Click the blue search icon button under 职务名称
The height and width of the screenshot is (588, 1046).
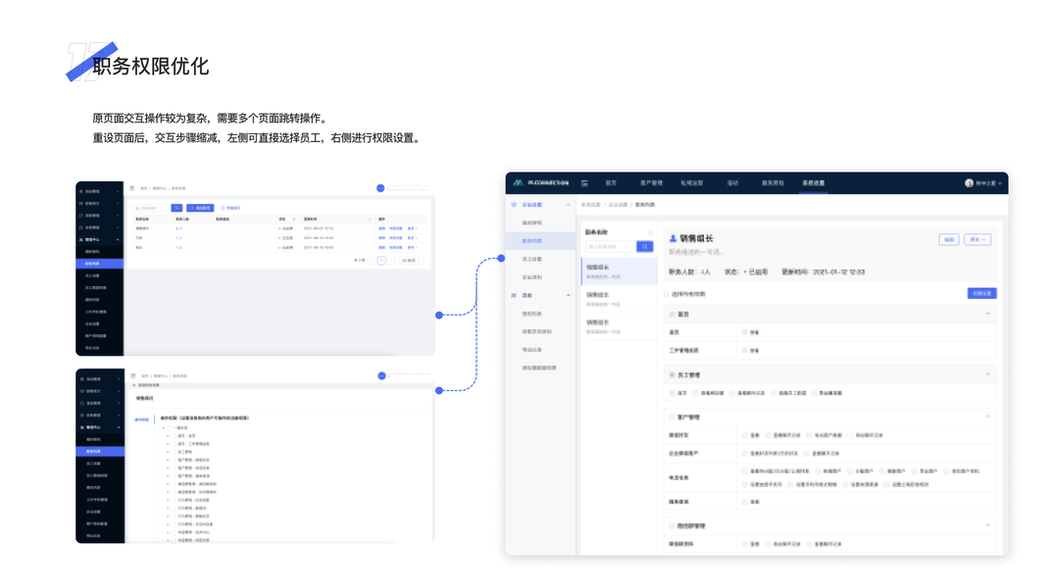click(644, 247)
